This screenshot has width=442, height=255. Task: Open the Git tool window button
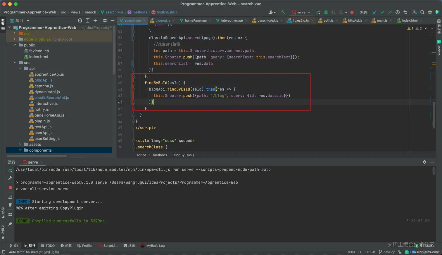[x=14, y=246]
